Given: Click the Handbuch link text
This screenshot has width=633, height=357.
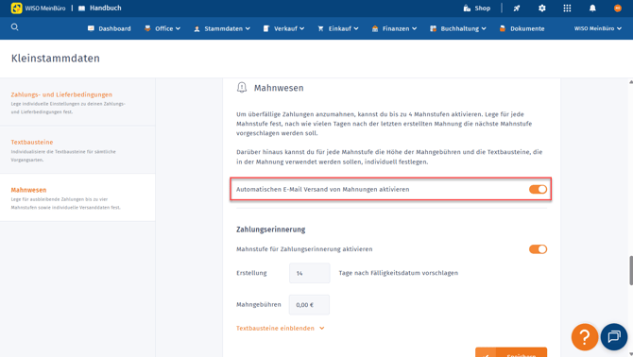Looking at the screenshot, I should point(106,8).
